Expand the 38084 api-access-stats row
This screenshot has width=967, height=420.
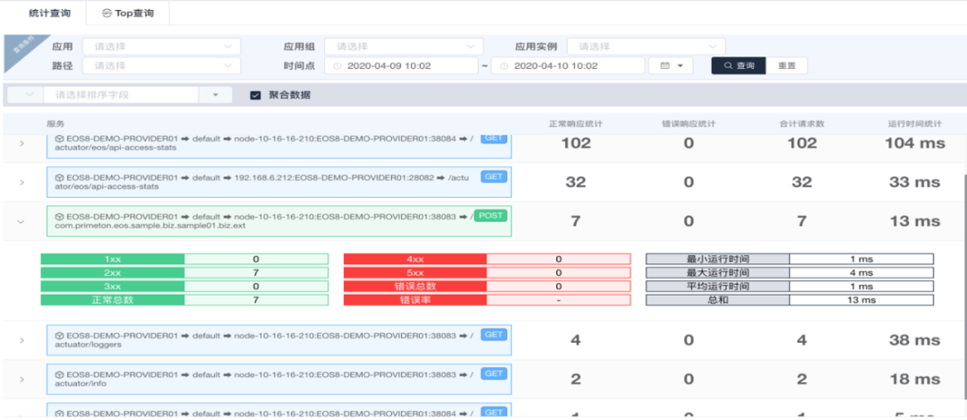[x=22, y=143]
